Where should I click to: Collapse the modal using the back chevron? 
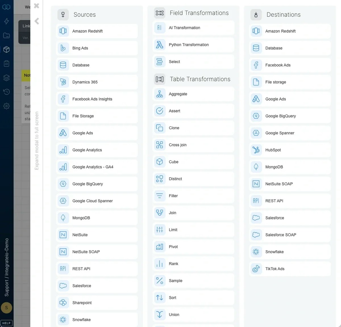click(36, 21)
